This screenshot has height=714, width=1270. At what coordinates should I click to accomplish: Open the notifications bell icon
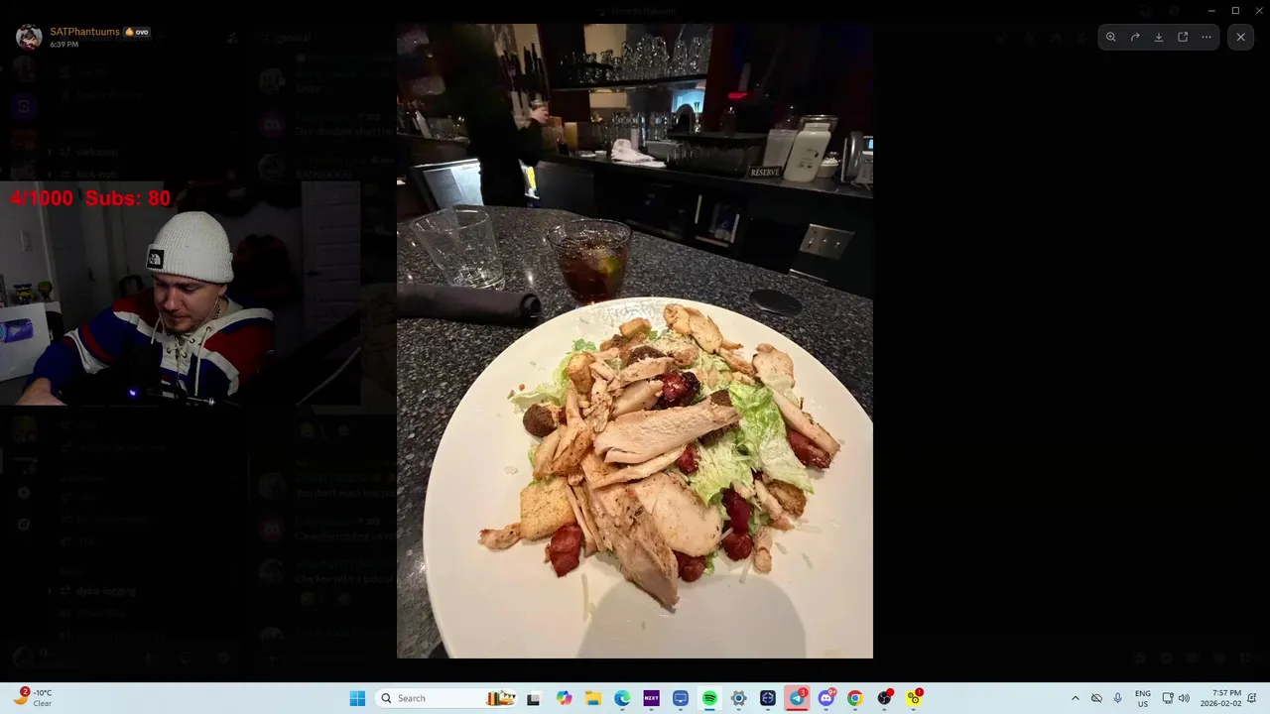[1252, 698]
